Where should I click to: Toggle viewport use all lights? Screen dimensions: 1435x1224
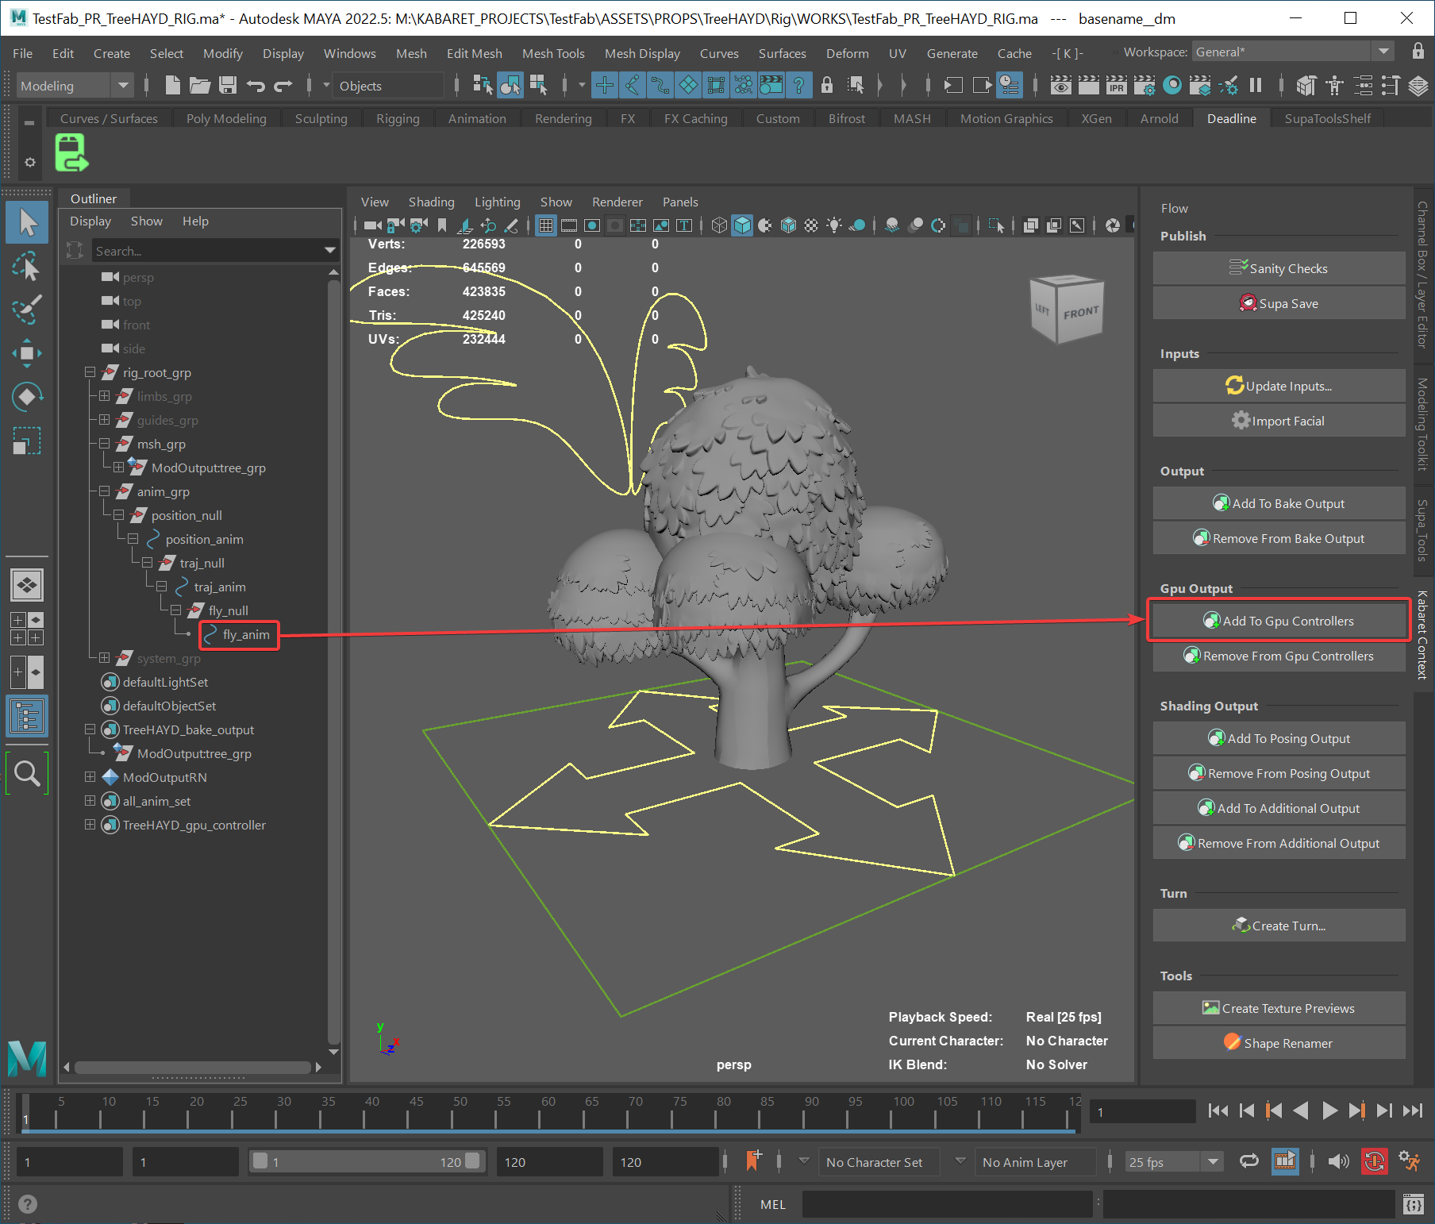pyautogui.click(x=834, y=225)
